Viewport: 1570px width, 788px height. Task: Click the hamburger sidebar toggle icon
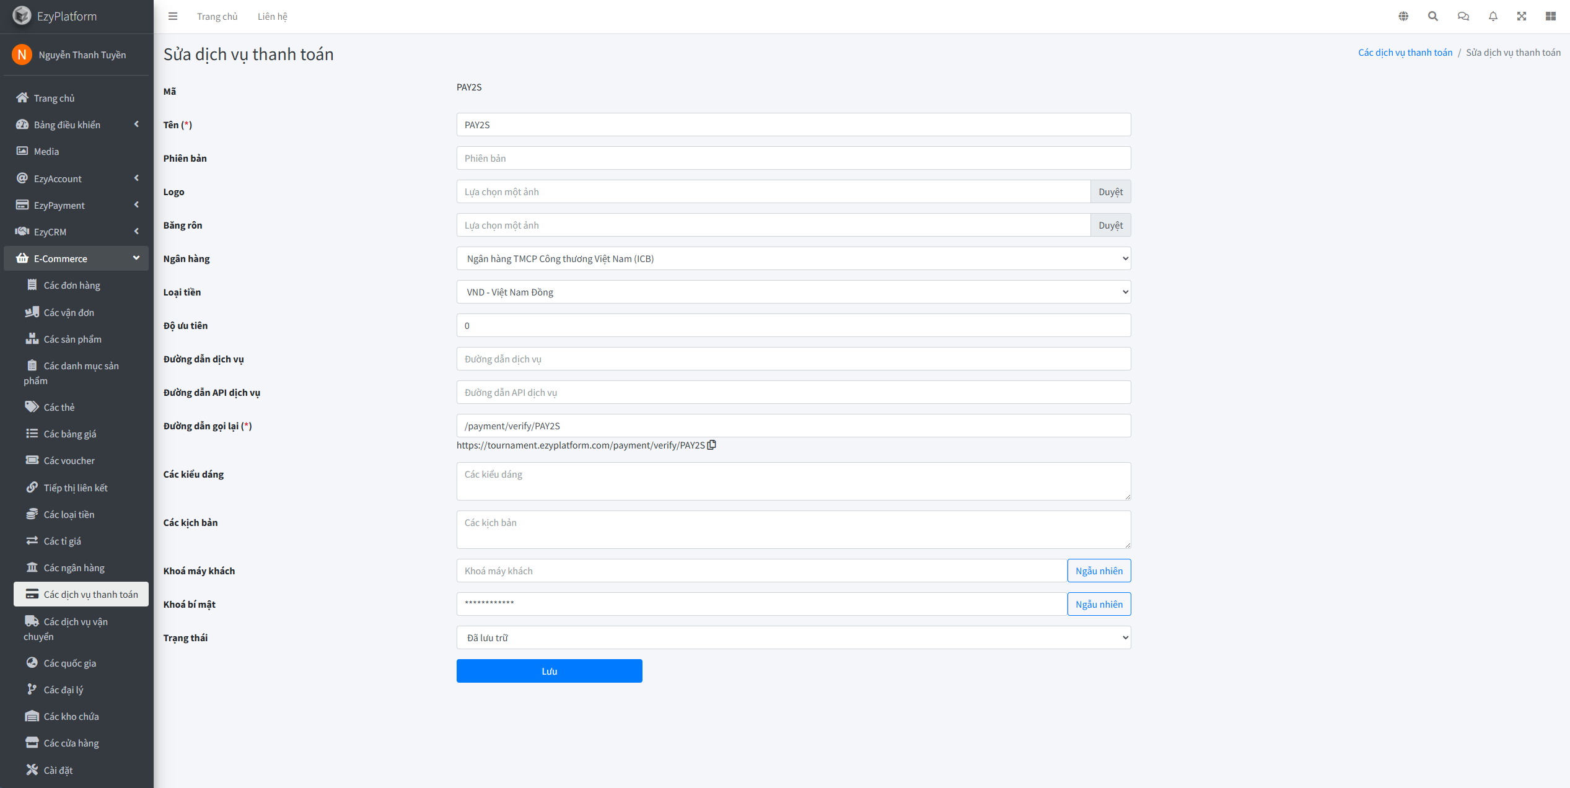pyautogui.click(x=173, y=16)
